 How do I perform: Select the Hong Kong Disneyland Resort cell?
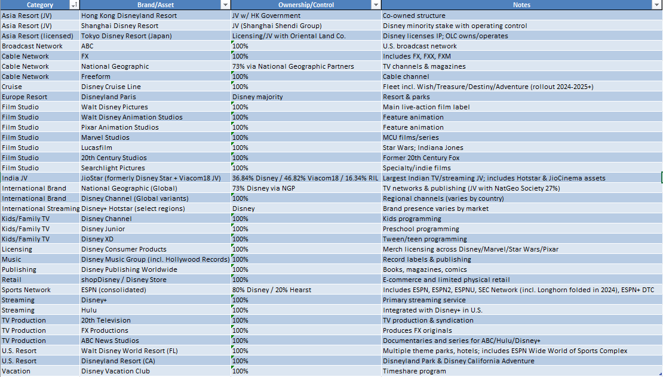coord(155,16)
